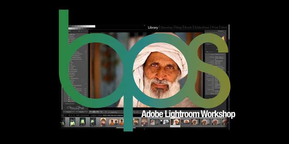The height and width of the screenshot is (144, 289).
Task: Hide the filmstrip using bottom edge arrow
Action: click(144, 129)
